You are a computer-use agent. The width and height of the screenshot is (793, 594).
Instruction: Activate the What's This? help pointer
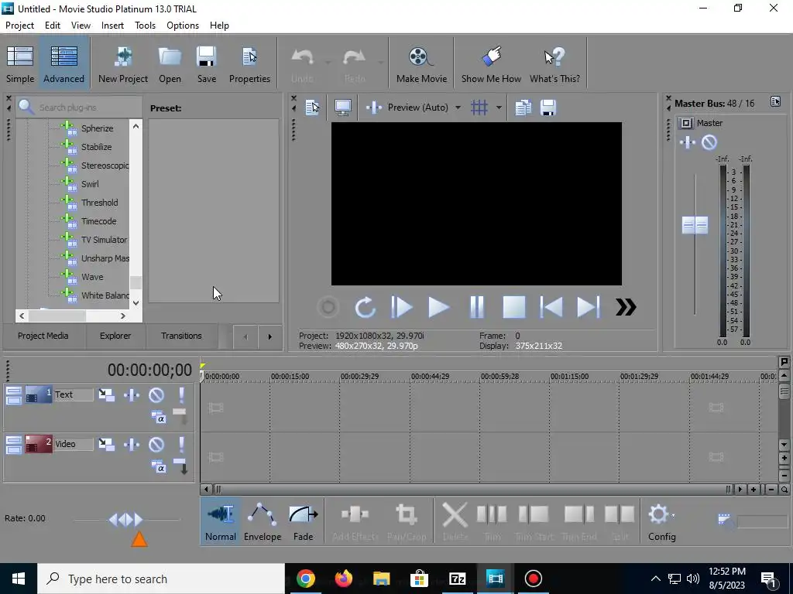(x=554, y=63)
